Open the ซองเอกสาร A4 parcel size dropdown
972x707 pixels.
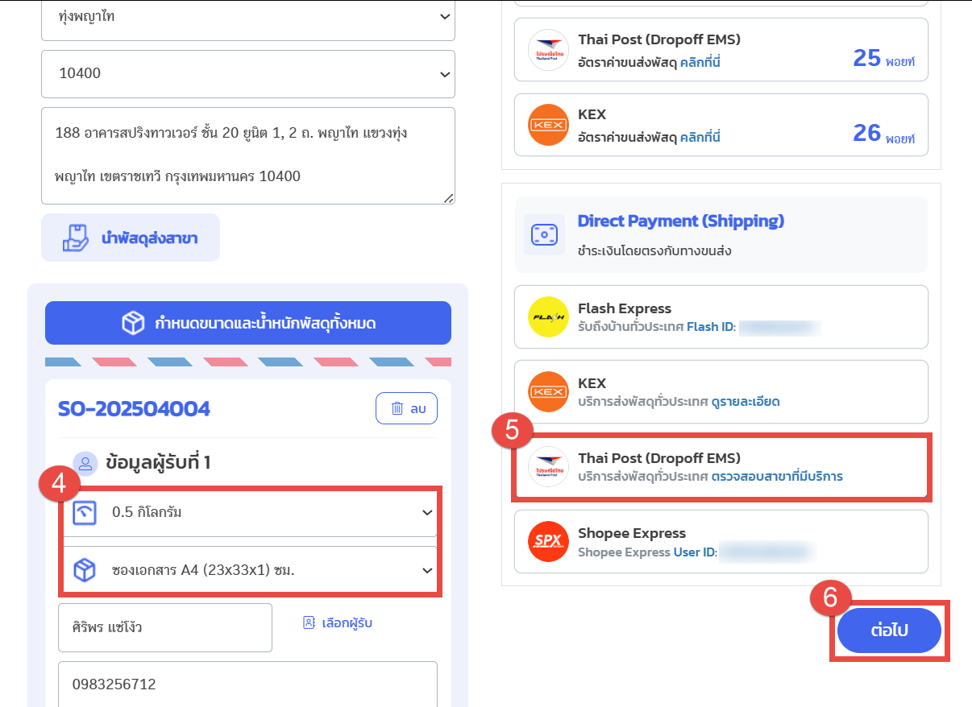[x=251, y=570]
